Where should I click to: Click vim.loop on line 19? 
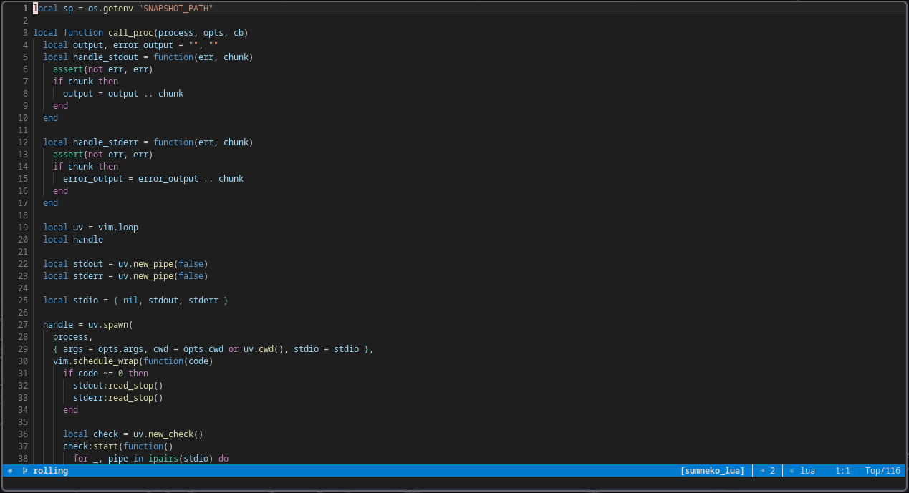118,228
